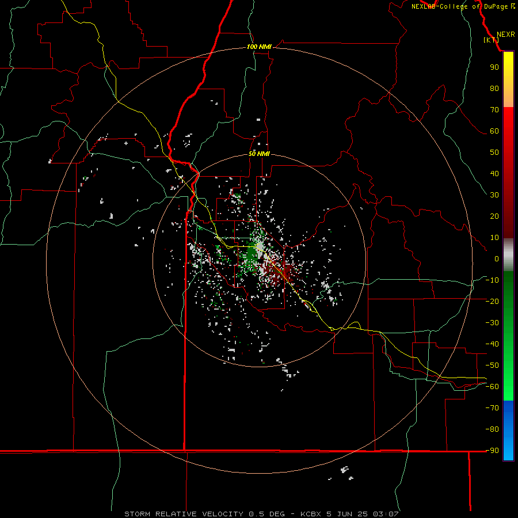The height and width of the screenshot is (518, 518).
Task: Click the -20 scale value
Action: pyautogui.click(x=492, y=301)
